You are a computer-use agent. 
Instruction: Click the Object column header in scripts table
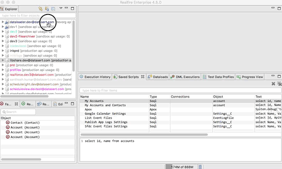tap(234, 97)
